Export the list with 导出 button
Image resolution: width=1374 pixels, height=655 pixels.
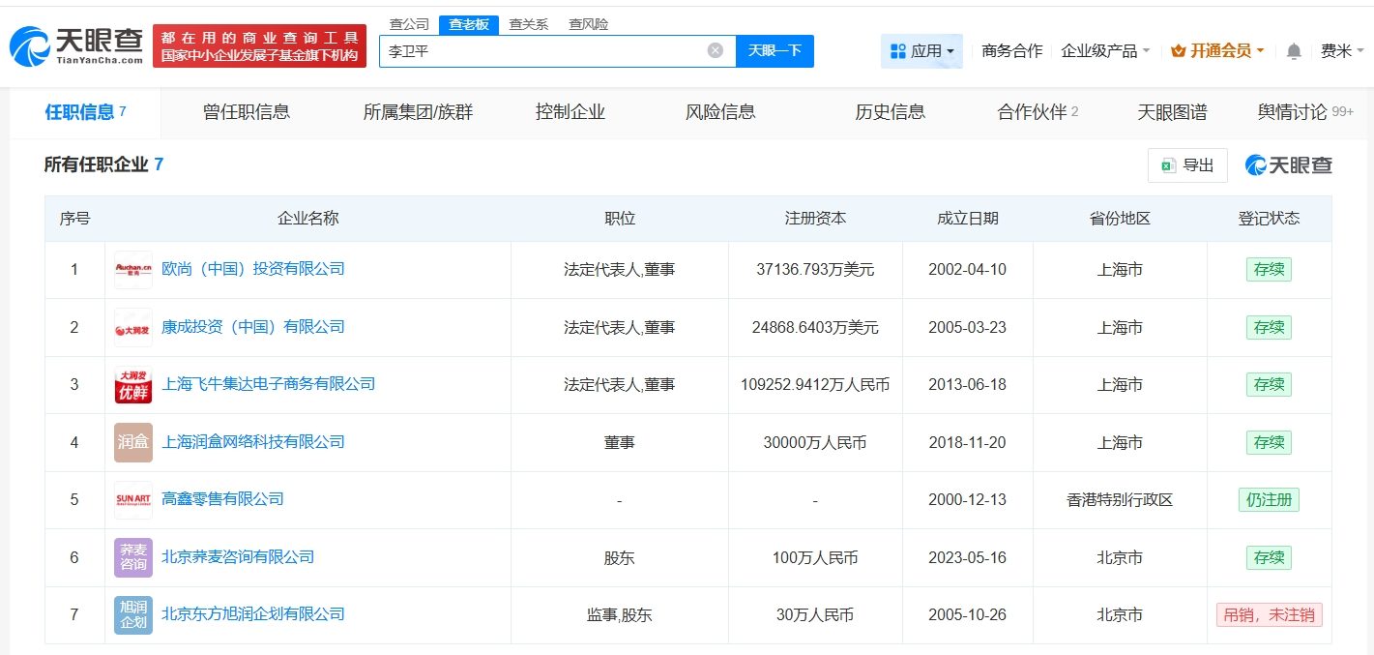tap(1187, 165)
